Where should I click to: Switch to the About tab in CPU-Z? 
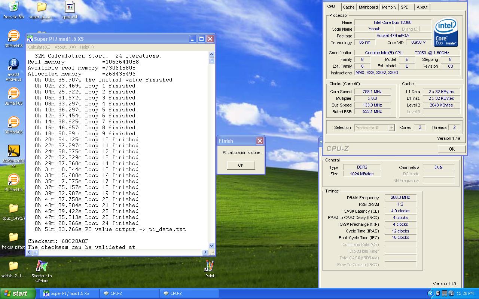point(422,7)
